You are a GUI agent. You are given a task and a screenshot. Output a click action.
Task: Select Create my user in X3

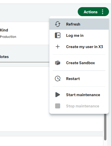click(x=79, y=47)
